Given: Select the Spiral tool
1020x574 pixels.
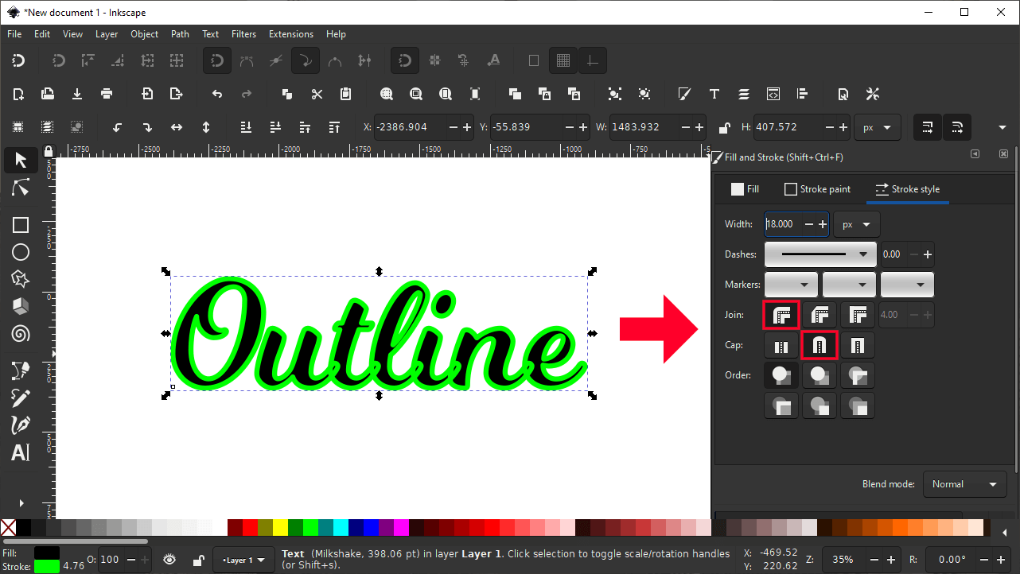Looking at the screenshot, I should [21, 333].
